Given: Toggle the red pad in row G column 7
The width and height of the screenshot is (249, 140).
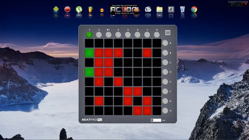Looking at the screenshot, I should tap(147, 101).
